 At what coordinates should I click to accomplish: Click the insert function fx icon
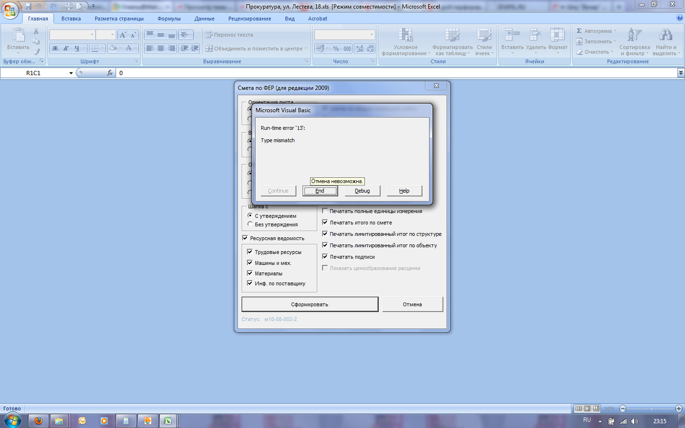coord(110,73)
